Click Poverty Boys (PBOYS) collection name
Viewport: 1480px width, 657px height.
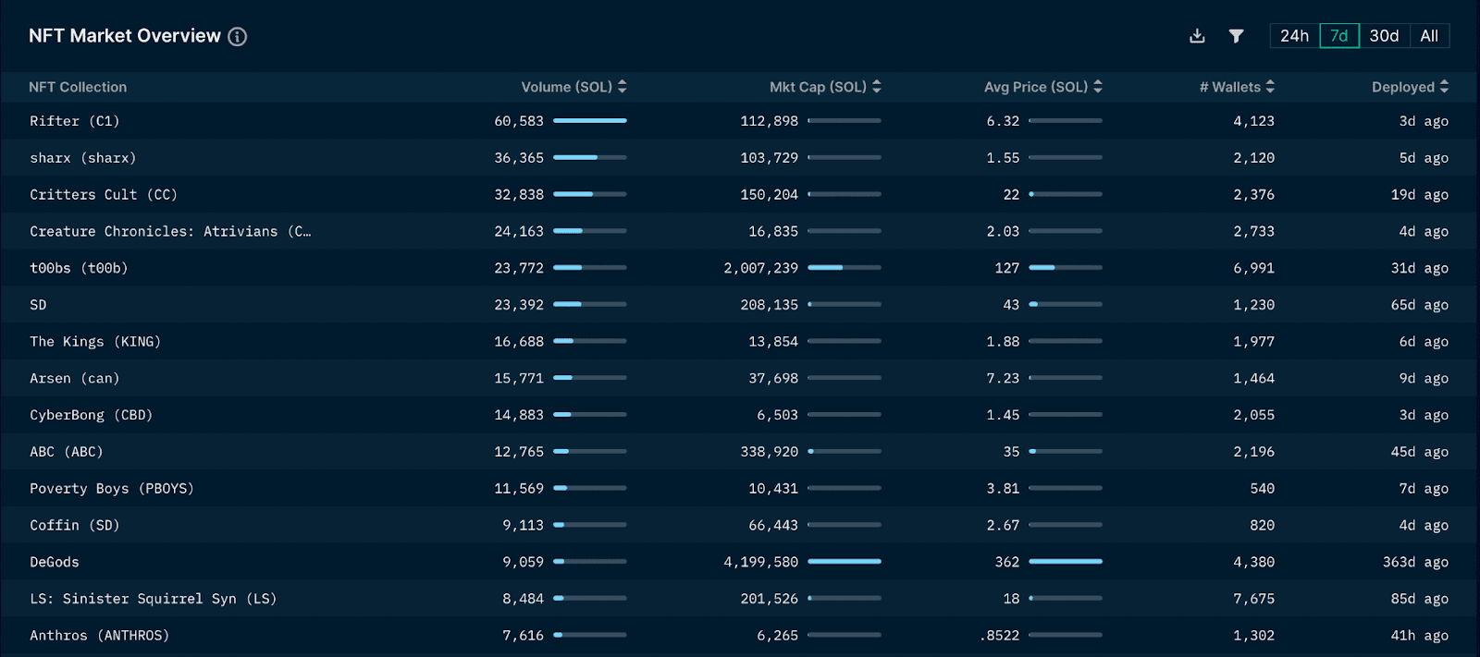click(112, 489)
